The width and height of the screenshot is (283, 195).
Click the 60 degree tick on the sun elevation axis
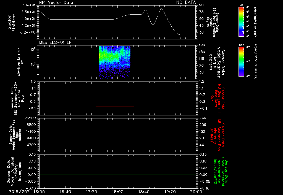tap(201, 19)
